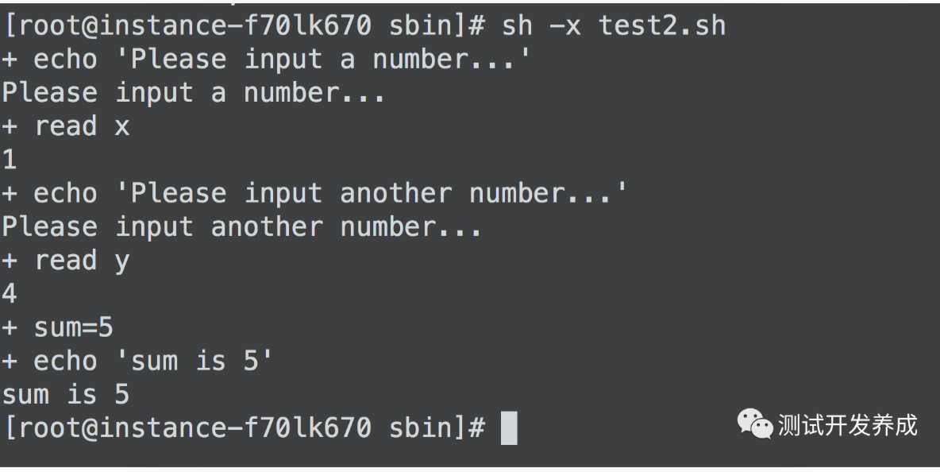Viewport: 940px width, 472px height.
Task: Click the '+ read y' trace line
Action: pos(65,261)
